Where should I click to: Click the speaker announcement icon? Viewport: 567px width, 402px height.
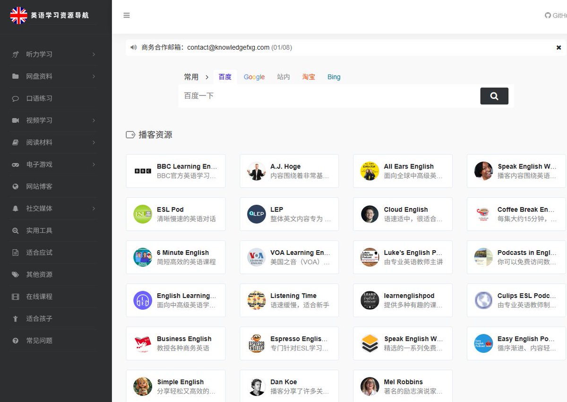[x=133, y=47]
